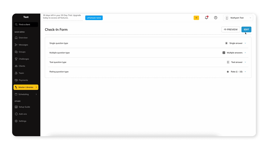Open the Muthyam Test account dropdown
268x149 pixels.
click(x=238, y=18)
